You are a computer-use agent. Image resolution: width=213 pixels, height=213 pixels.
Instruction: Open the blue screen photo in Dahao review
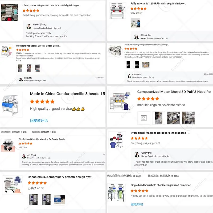(x=59, y=199)
